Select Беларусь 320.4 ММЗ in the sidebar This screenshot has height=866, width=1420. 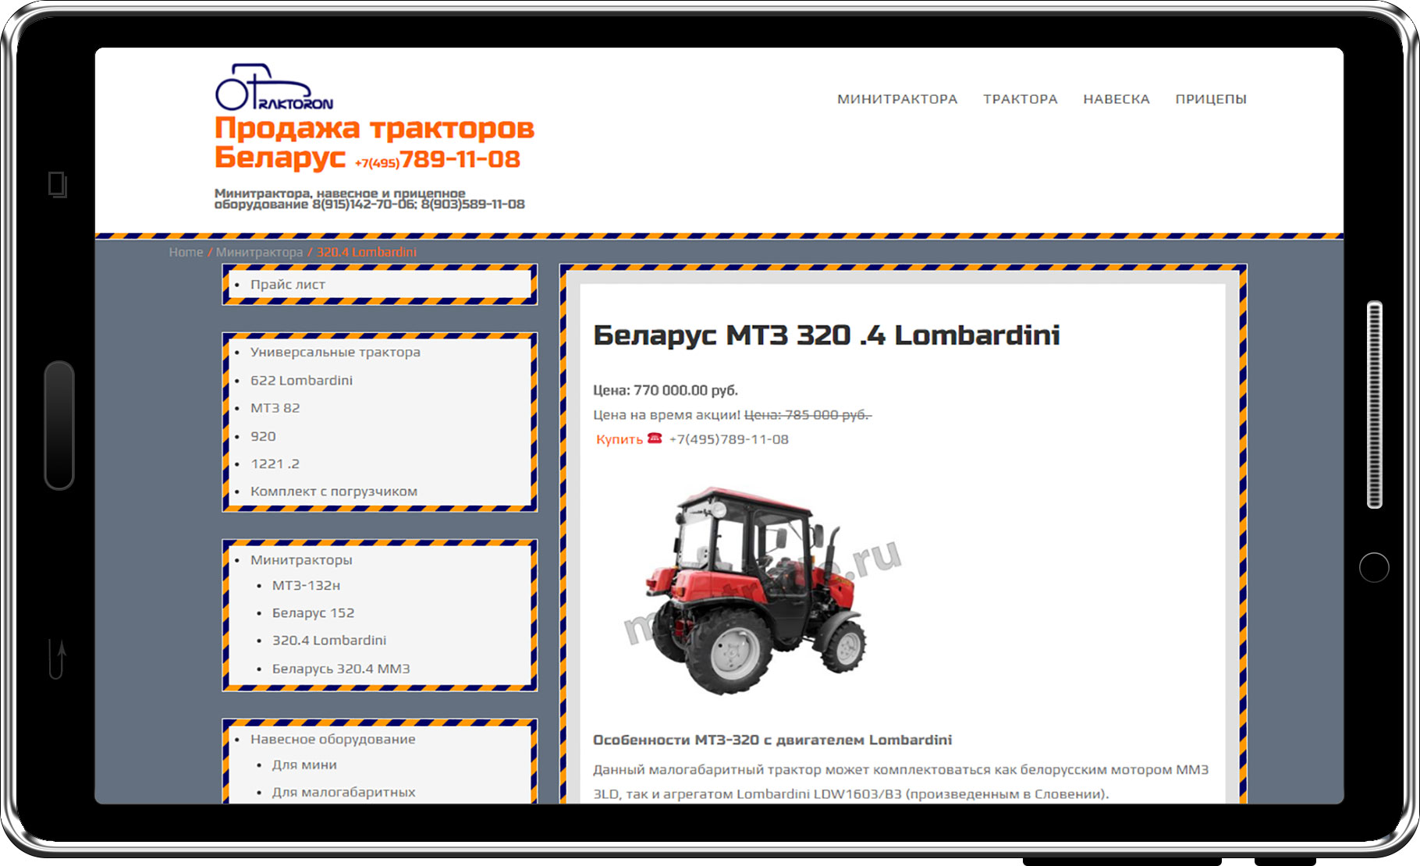coord(341,669)
